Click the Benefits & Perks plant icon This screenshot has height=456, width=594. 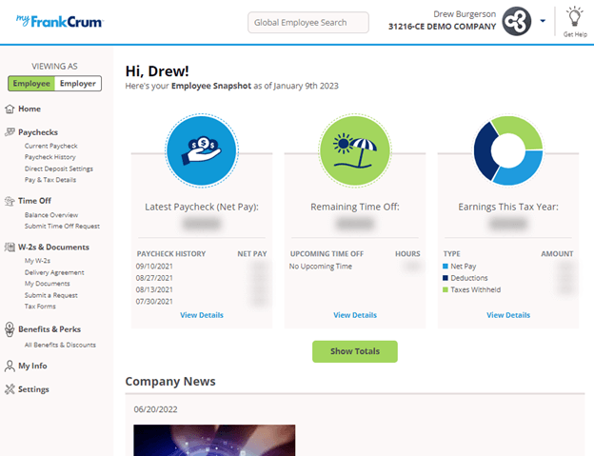point(10,329)
